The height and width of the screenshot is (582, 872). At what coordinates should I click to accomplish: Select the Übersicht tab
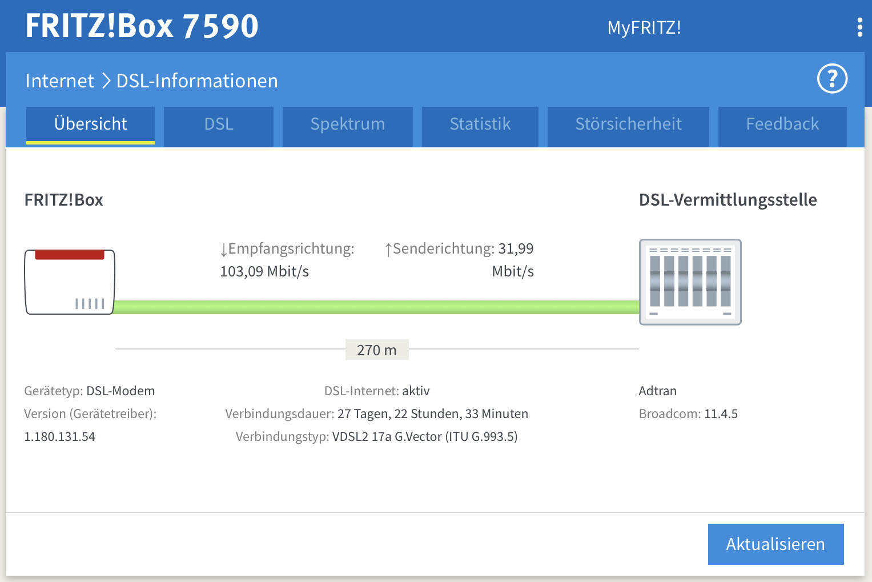(x=90, y=125)
